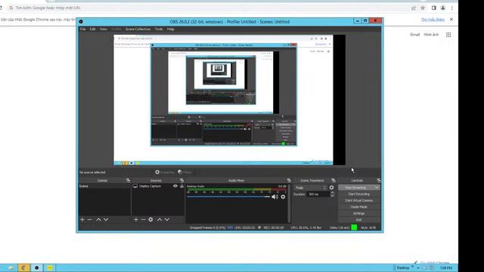Move scene up arrow in Scenes panel
484x272 pixels.
click(98, 220)
